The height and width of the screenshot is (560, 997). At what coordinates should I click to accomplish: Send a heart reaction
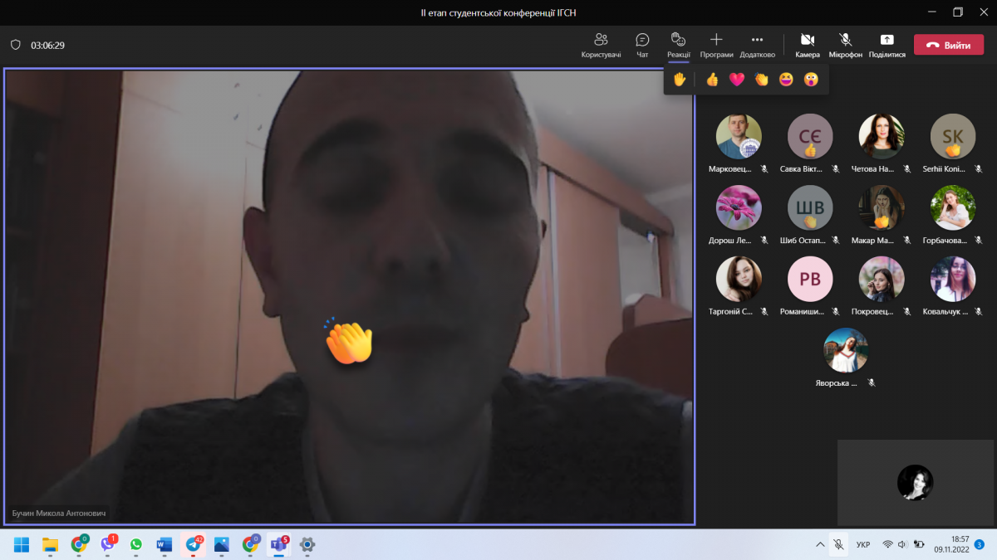click(x=737, y=80)
